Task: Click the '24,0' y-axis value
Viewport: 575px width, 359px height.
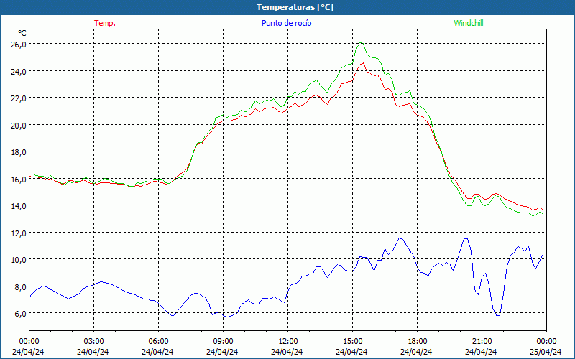Action: [x=19, y=72]
